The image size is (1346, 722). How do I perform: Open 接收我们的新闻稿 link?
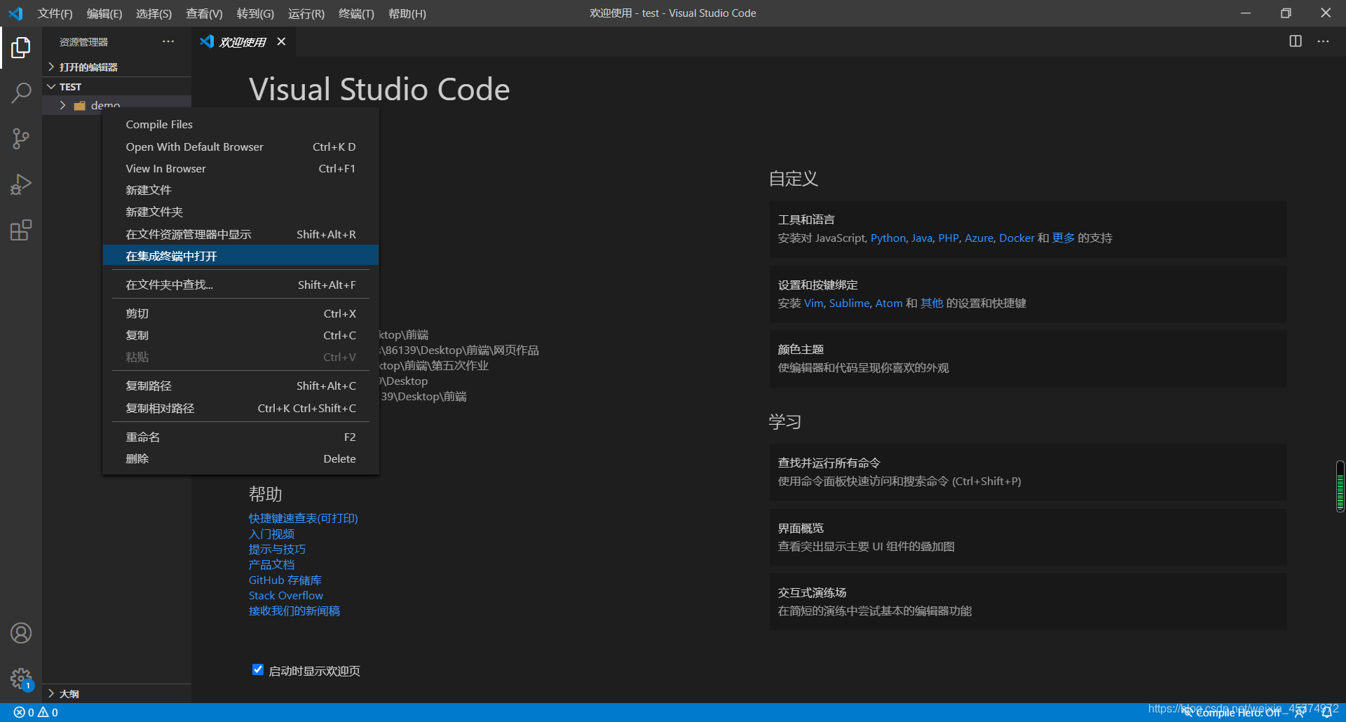(294, 611)
